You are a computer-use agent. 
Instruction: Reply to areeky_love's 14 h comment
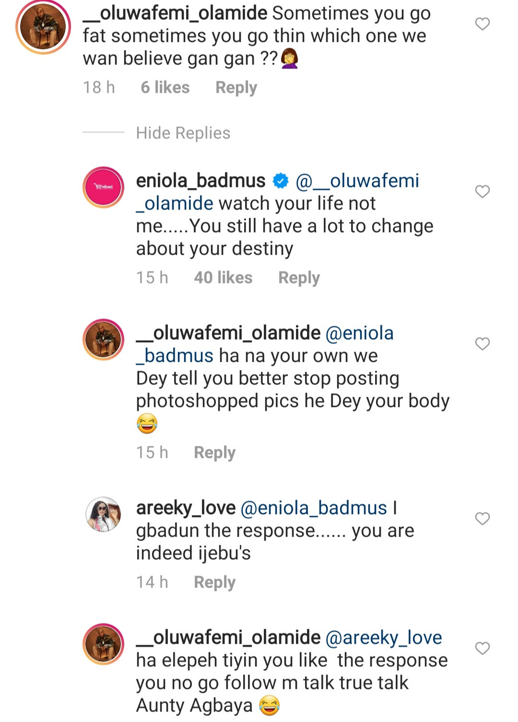[214, 582]
